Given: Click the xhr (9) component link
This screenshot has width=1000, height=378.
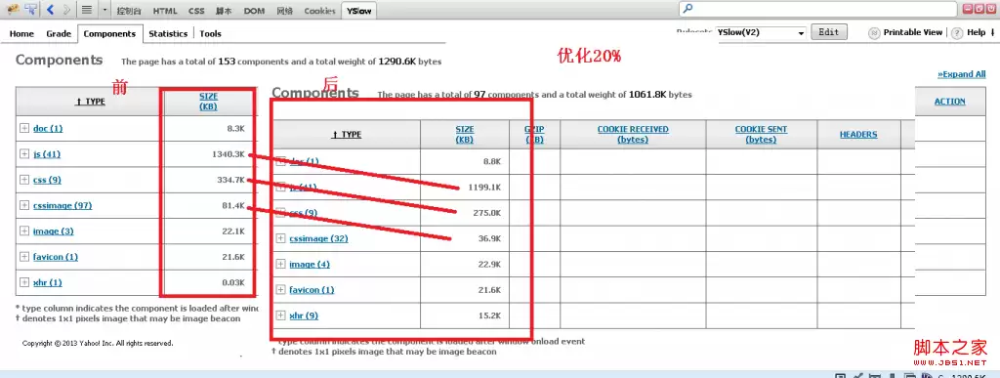Looking at the screenshot, I should click(x=304, y=315).
